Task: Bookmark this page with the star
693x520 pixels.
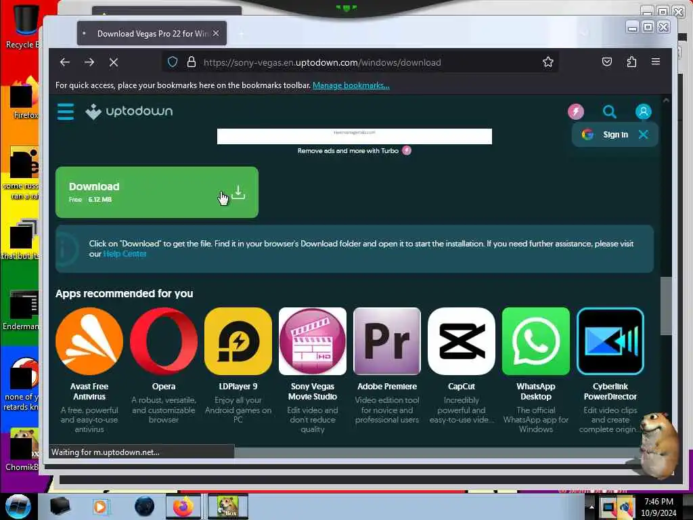Action: 548,62
